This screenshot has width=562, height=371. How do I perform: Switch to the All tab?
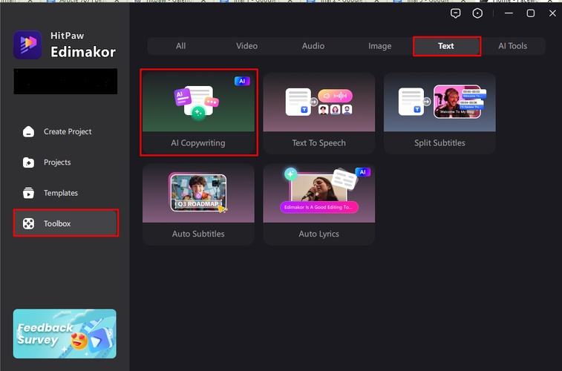180,46
